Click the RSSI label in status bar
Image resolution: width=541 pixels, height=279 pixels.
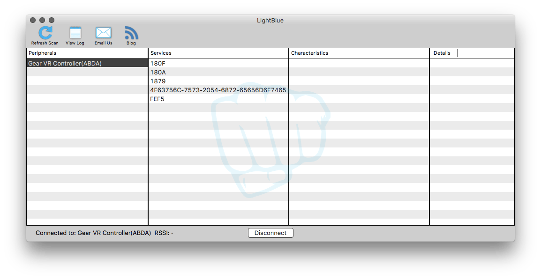163,233
